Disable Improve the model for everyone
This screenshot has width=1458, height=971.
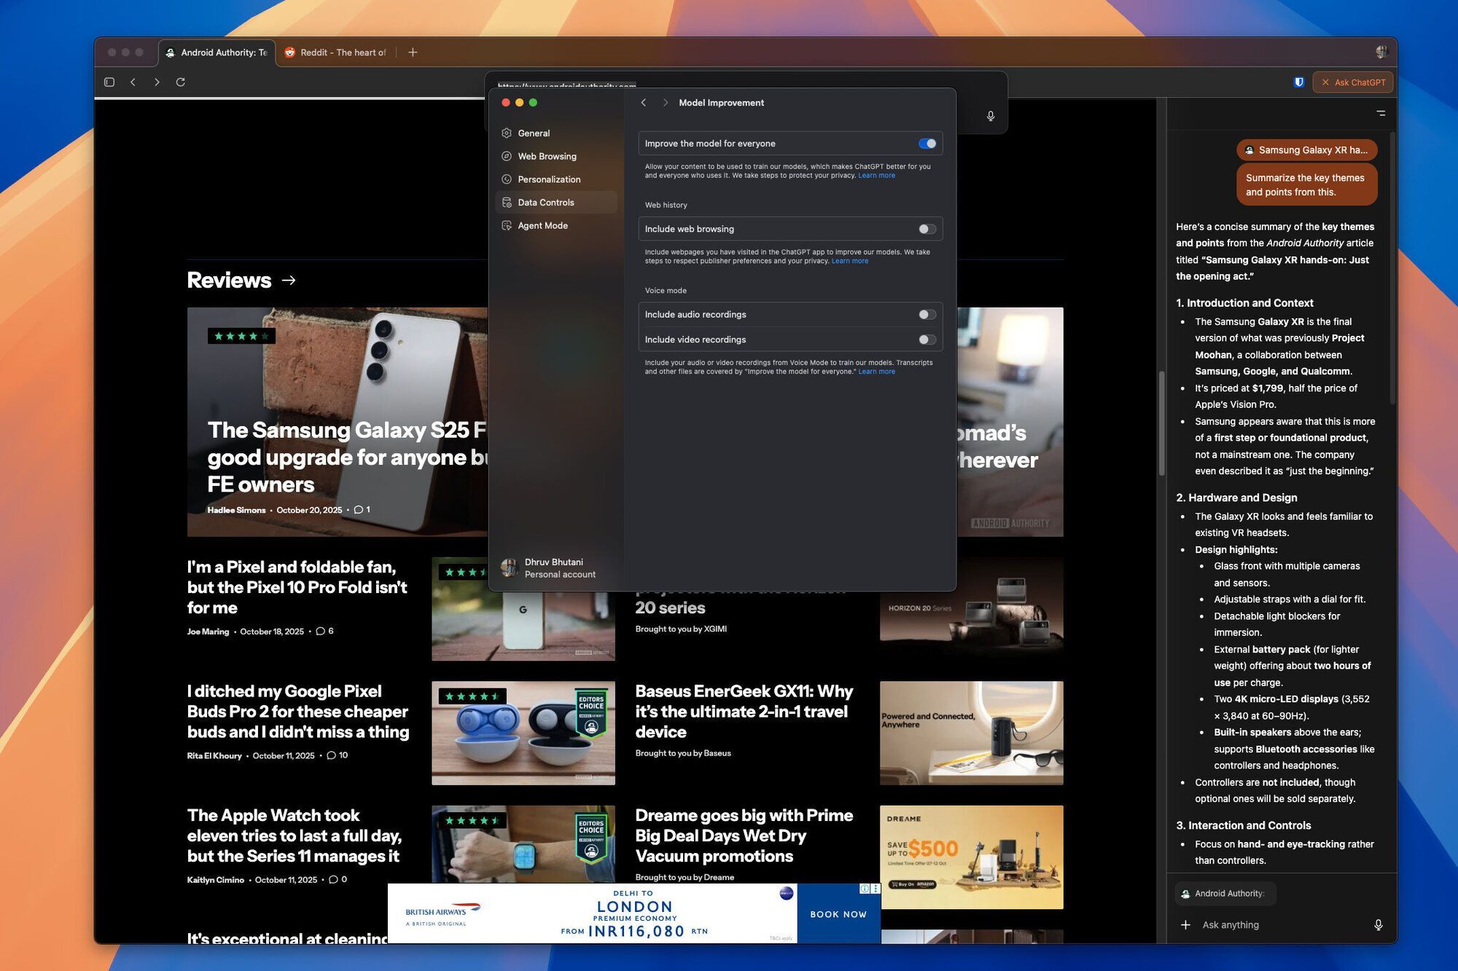tap(927, 144)
